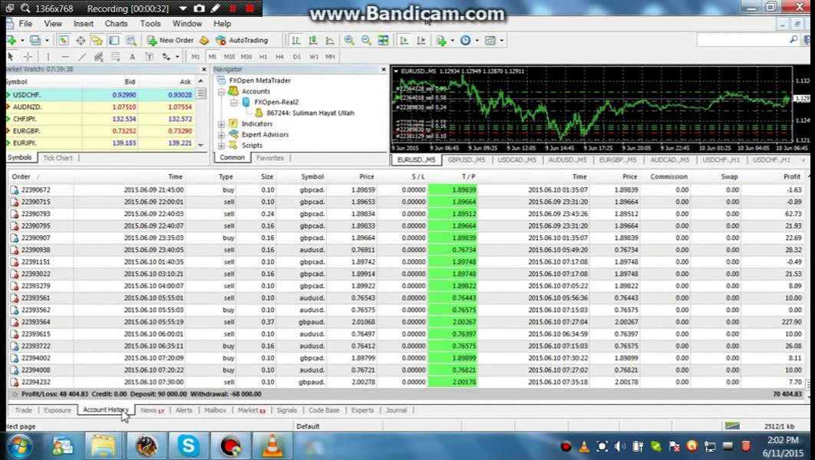
Task: Open the Trade tab in Terminal
Action: click(23, 410)
